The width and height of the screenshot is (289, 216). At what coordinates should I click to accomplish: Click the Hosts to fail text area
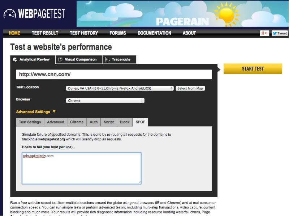click(81, 168)
